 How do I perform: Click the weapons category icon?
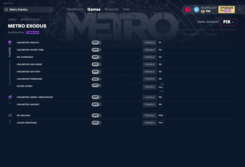(x=10, y=116)
